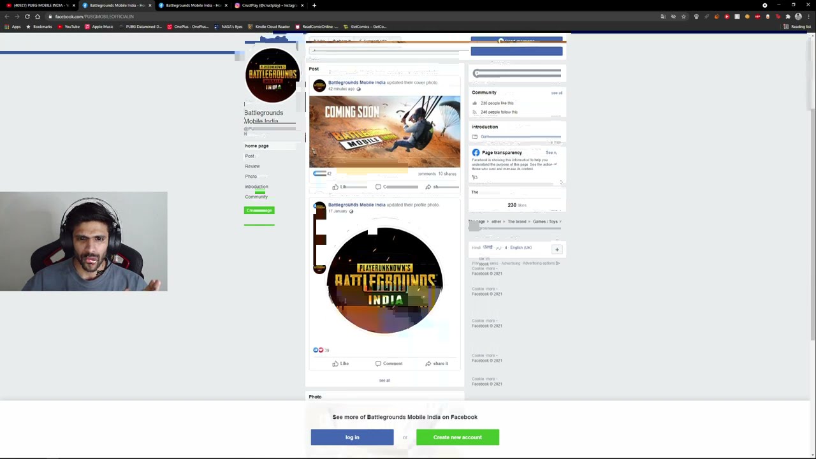Open the circular Battlegrounds India profile photo
Image resolution: width=816 pixels, height=459 pixels.
[x=384, y=280]
